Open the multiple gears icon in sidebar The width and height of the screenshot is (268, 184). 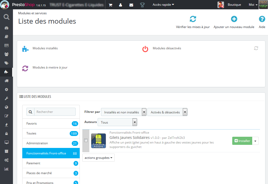(6, 160)
